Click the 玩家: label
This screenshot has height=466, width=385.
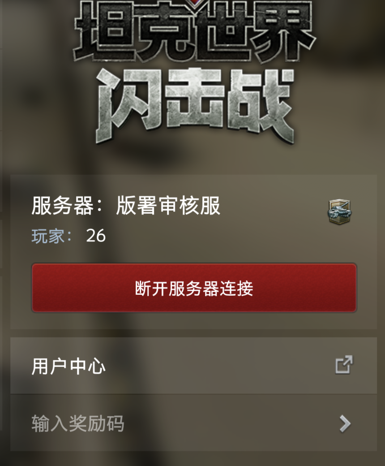pos(51,236)
